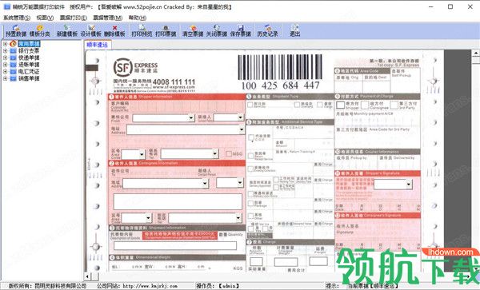The image size is (480, 290).
Task: Expand the 快递单据 tree node
Action: click(x=5, y=58)
